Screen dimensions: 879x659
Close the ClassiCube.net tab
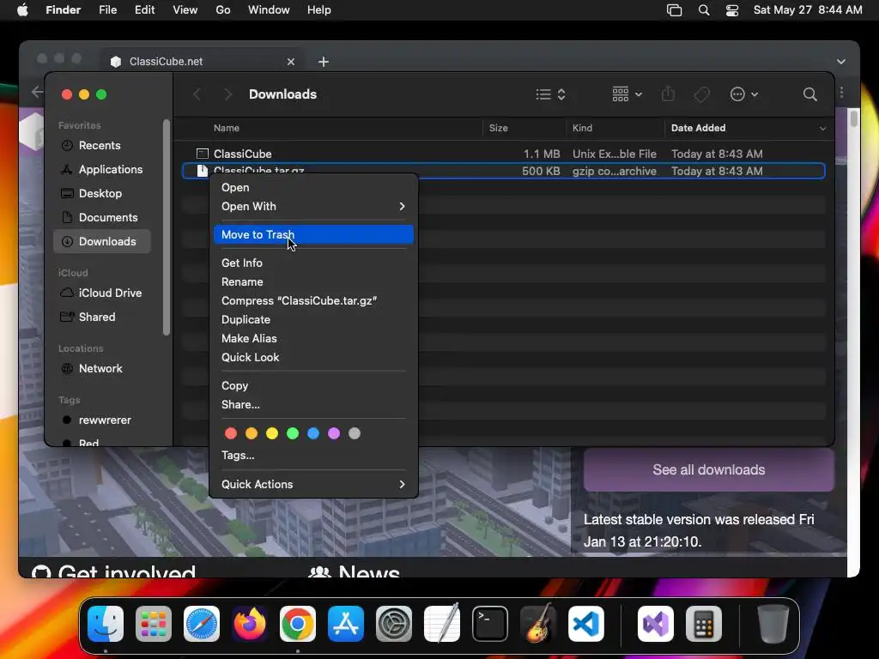290,62
